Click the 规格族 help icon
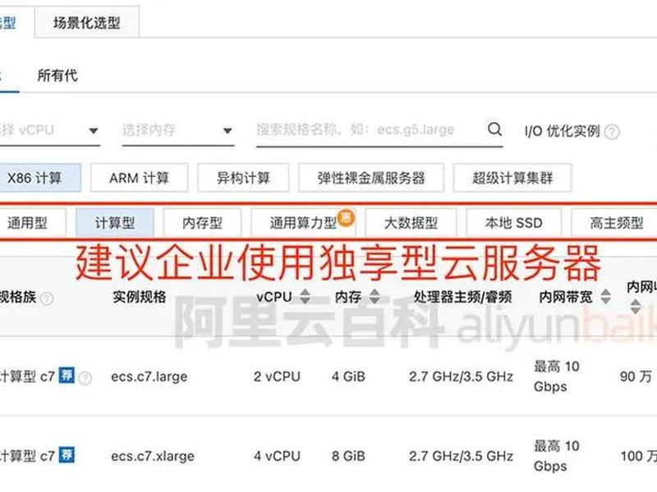This screenshot has width=657, height=492. tap(47, 298)
